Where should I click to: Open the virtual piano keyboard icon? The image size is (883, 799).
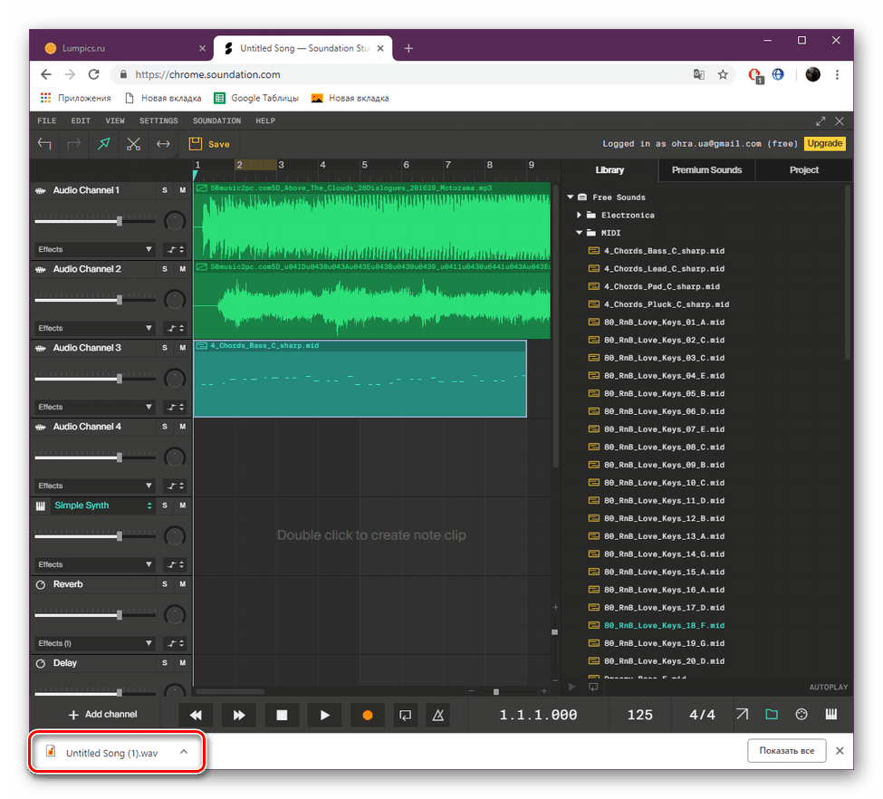tap(831, 715)
